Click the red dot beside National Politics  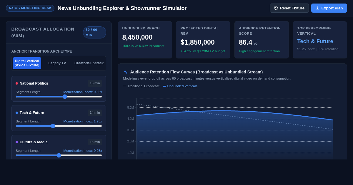17,83
